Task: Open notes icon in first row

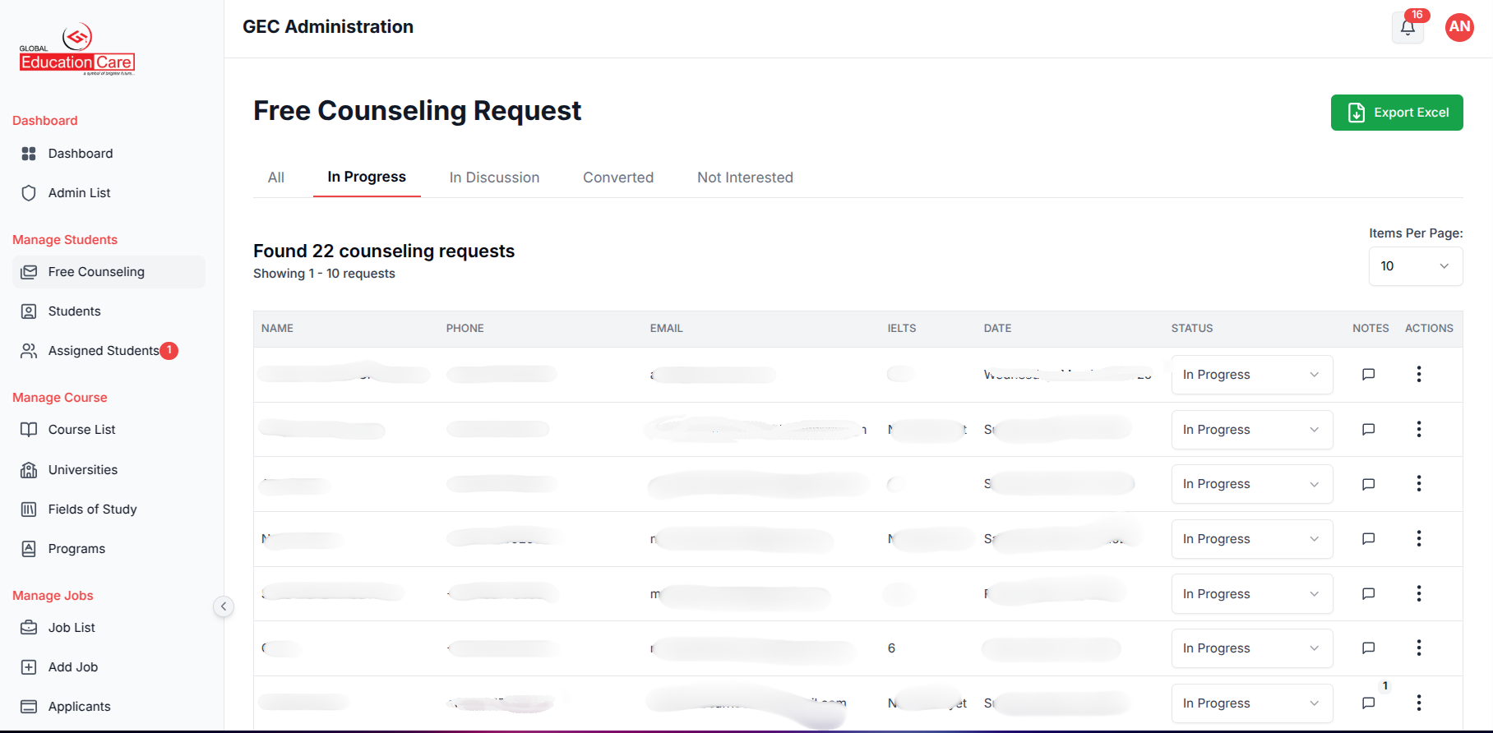Action: click(1368, 375)
